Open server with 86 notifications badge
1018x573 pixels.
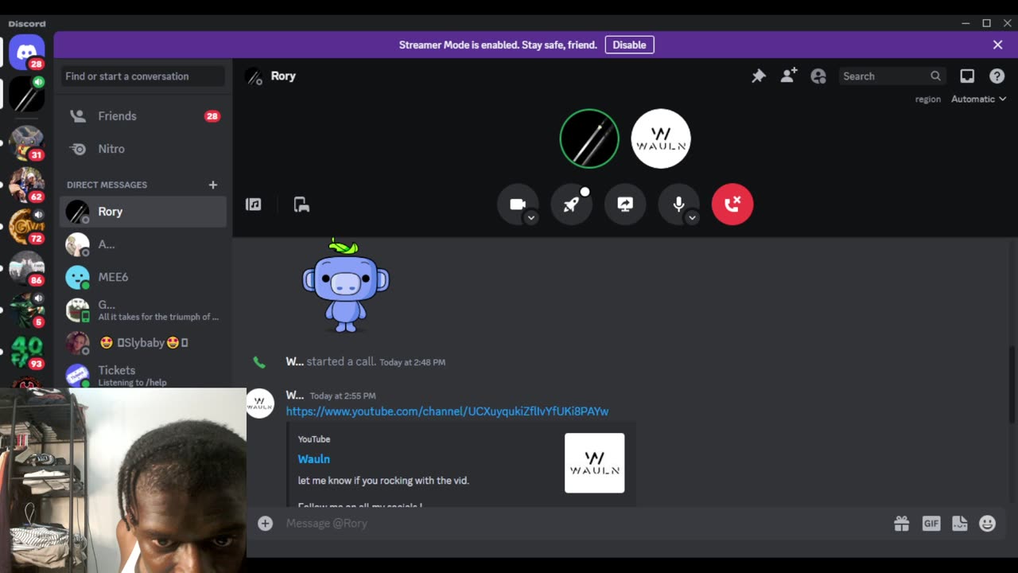26,268
